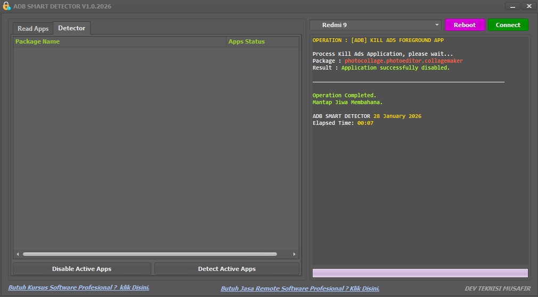
Task: Click the Disable Active Apps button
Action: 81,269
